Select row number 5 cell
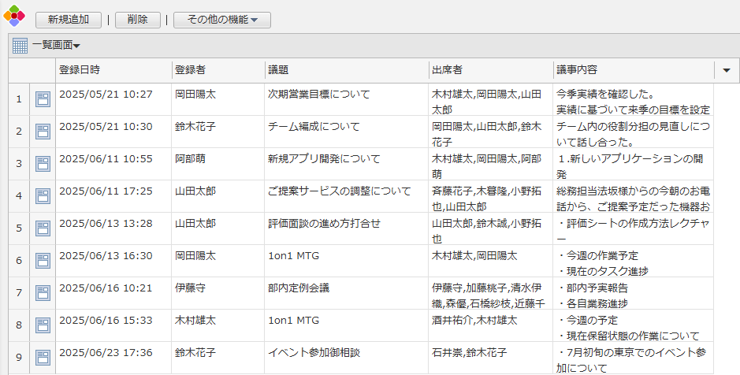740x375 pixels. 19,228
